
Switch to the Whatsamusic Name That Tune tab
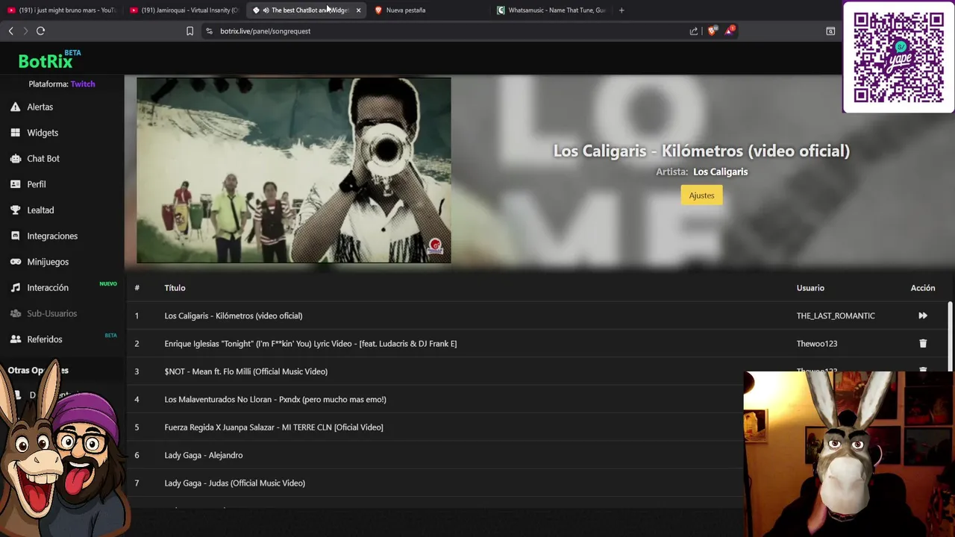pyautogui.click(x=552, y=10)
